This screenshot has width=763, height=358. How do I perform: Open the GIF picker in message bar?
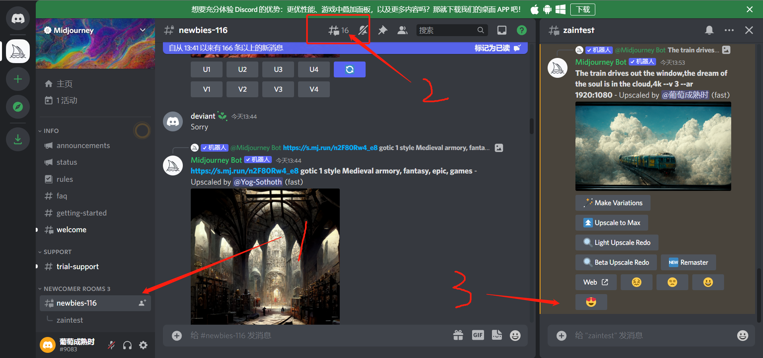click(478, 335)
